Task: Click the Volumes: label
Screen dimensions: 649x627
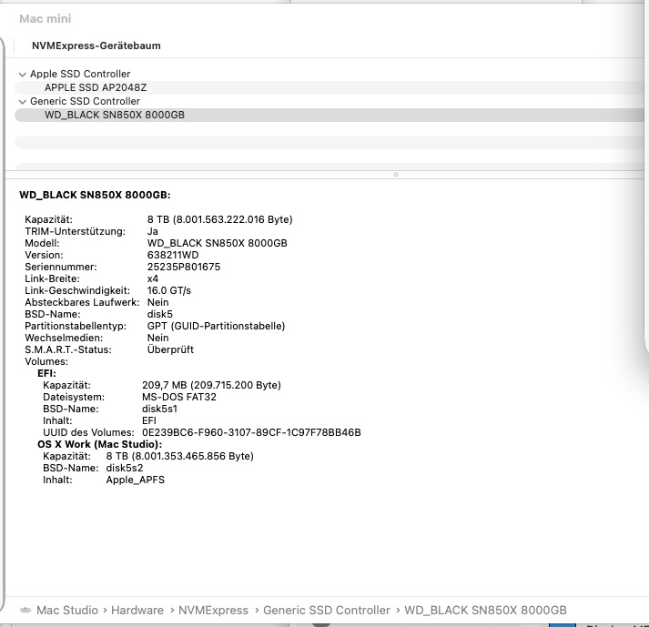Action: (x=46, y=361)
